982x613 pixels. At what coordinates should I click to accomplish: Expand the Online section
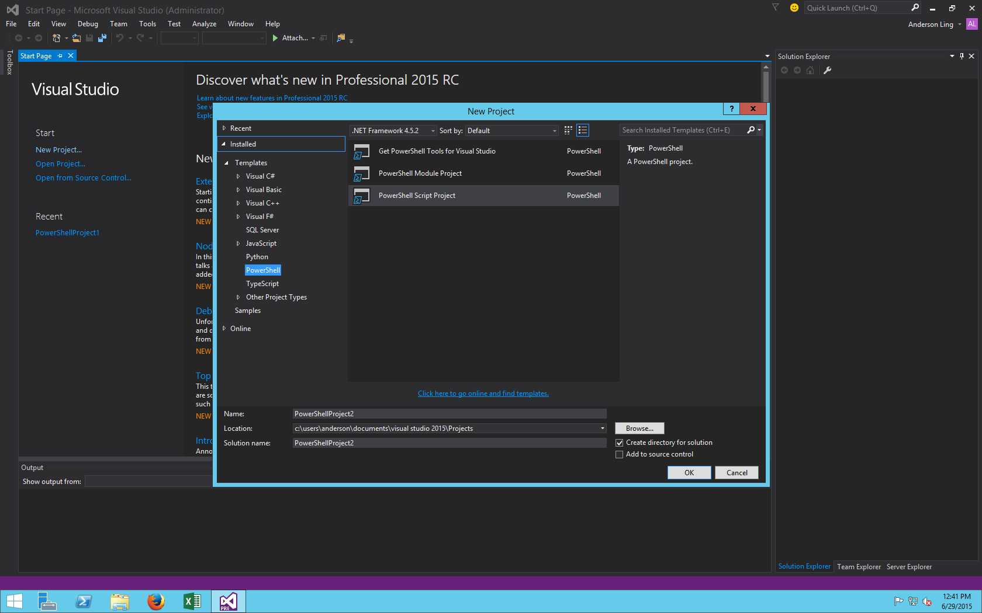[224, 329]
